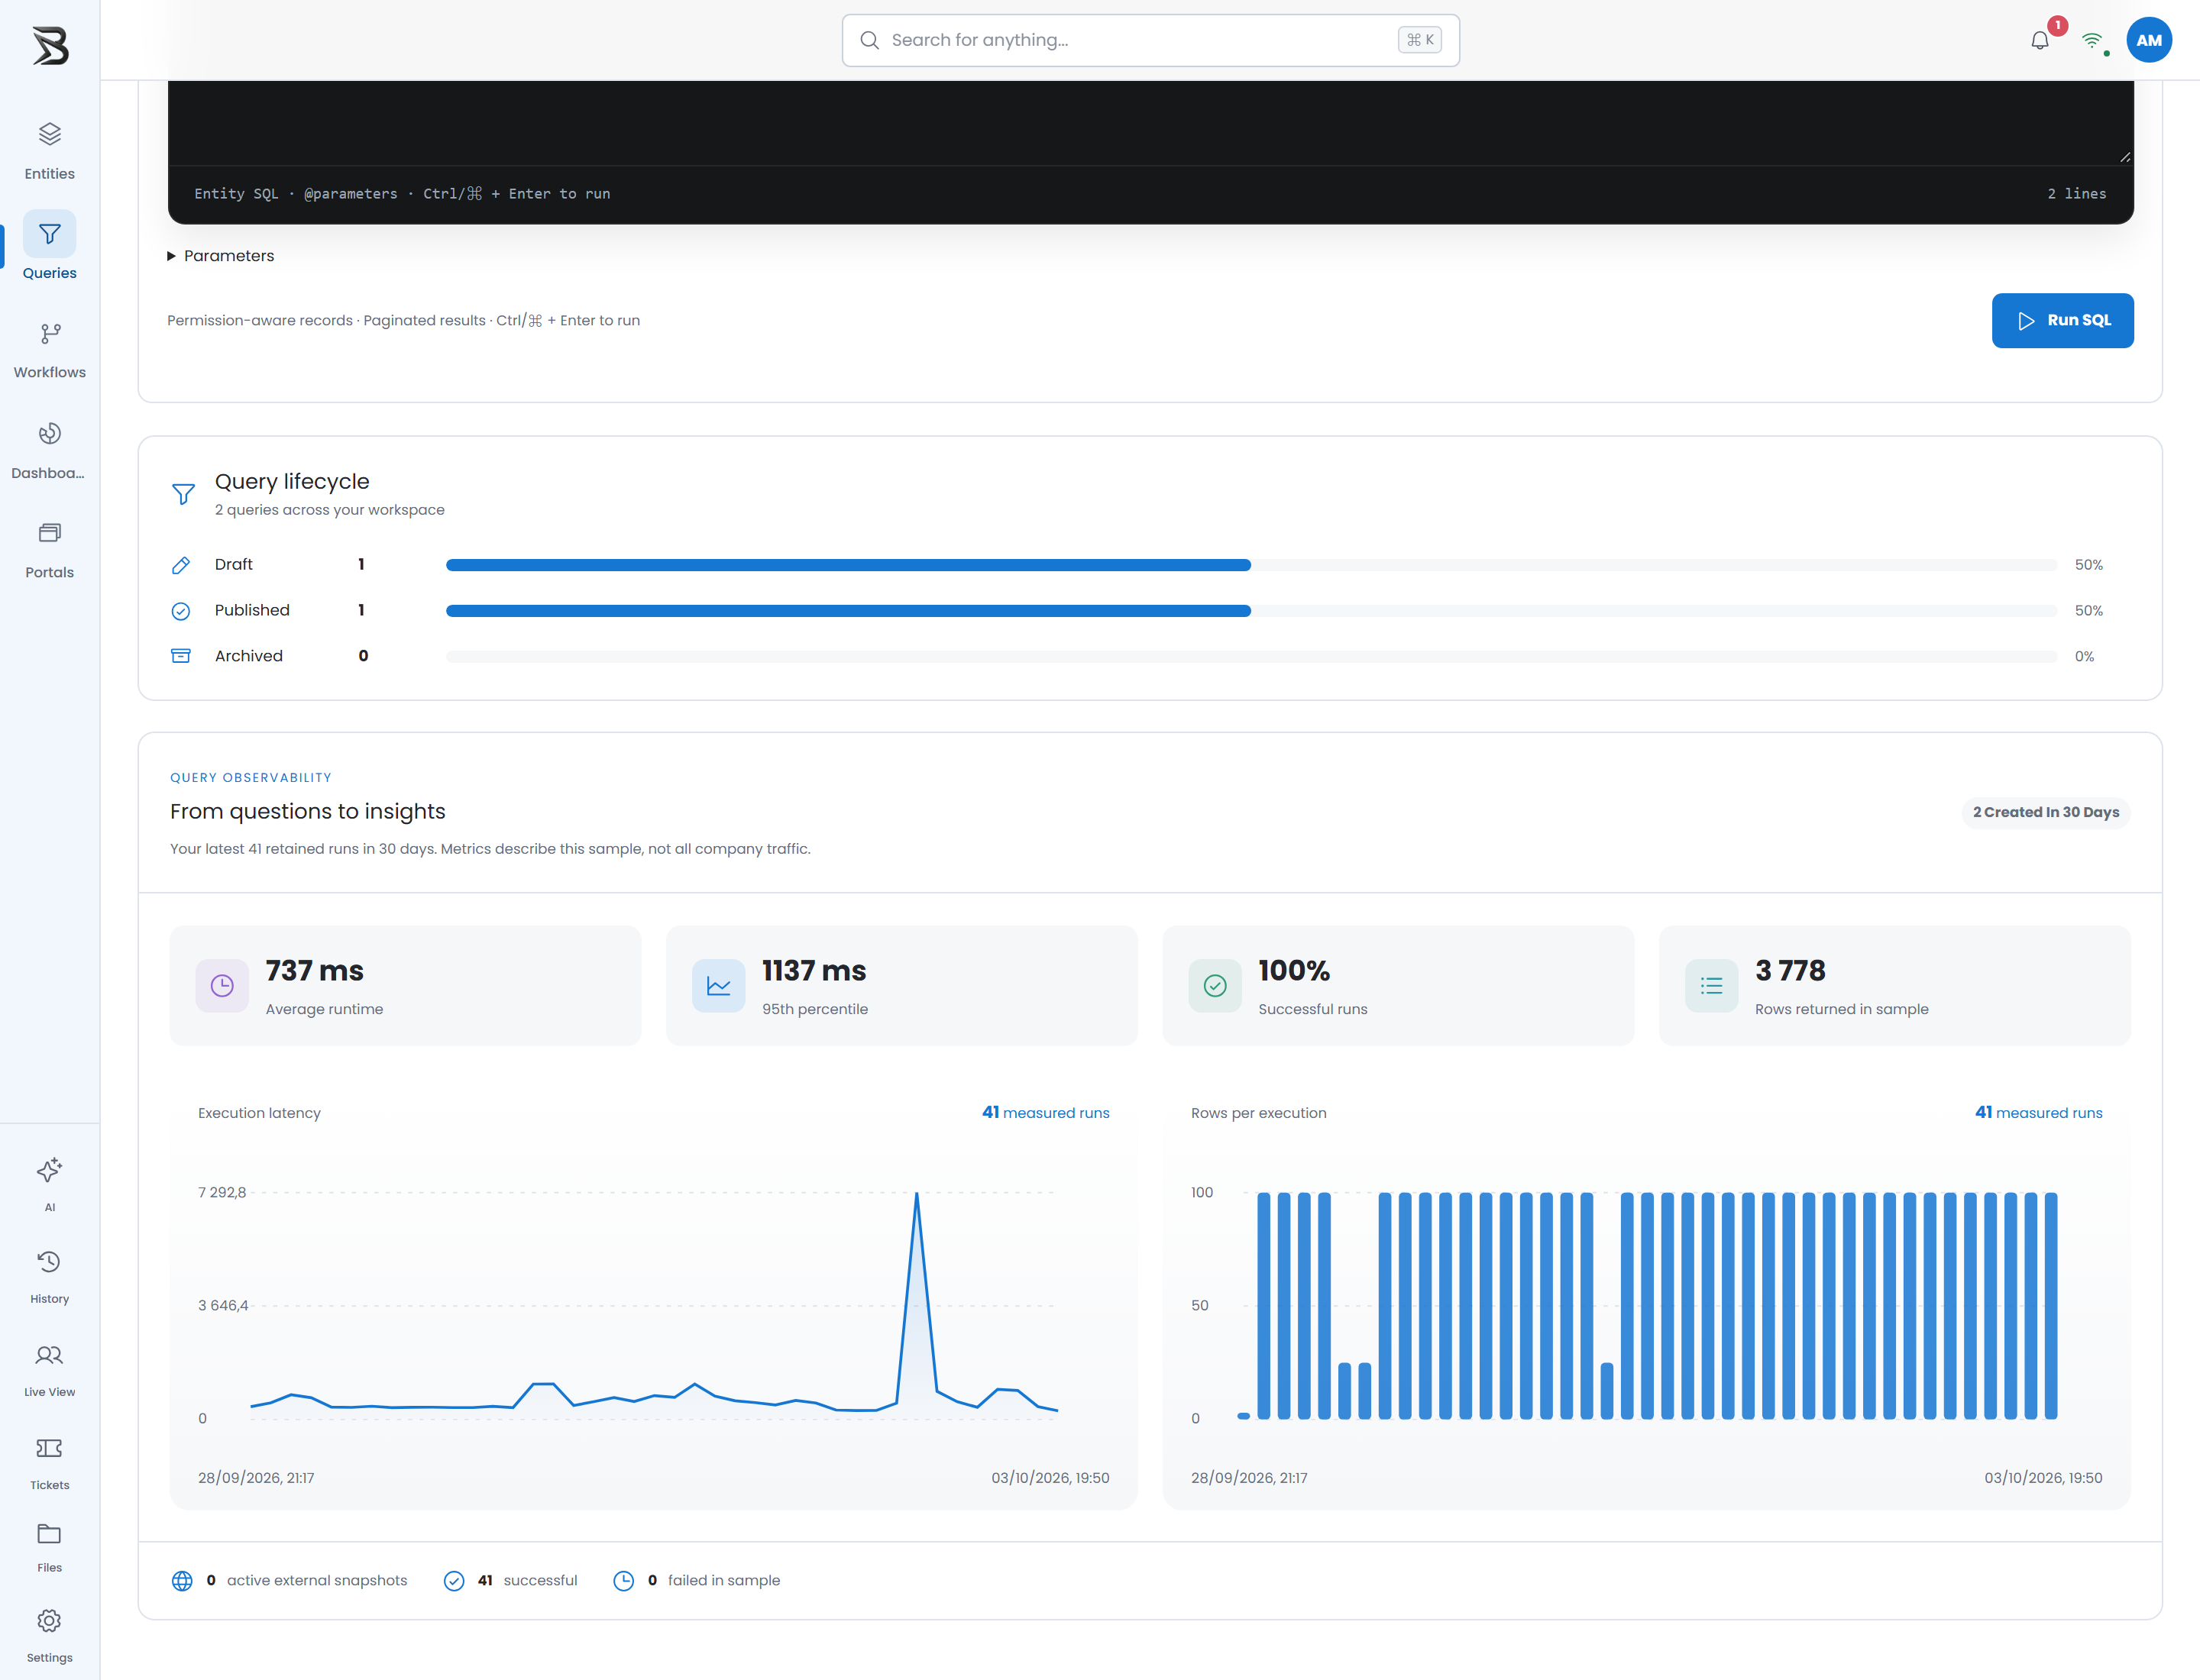Screen dimensions: 2200x1680
Task: Focus the Search for anything field
Action: tap(1150, 40)
